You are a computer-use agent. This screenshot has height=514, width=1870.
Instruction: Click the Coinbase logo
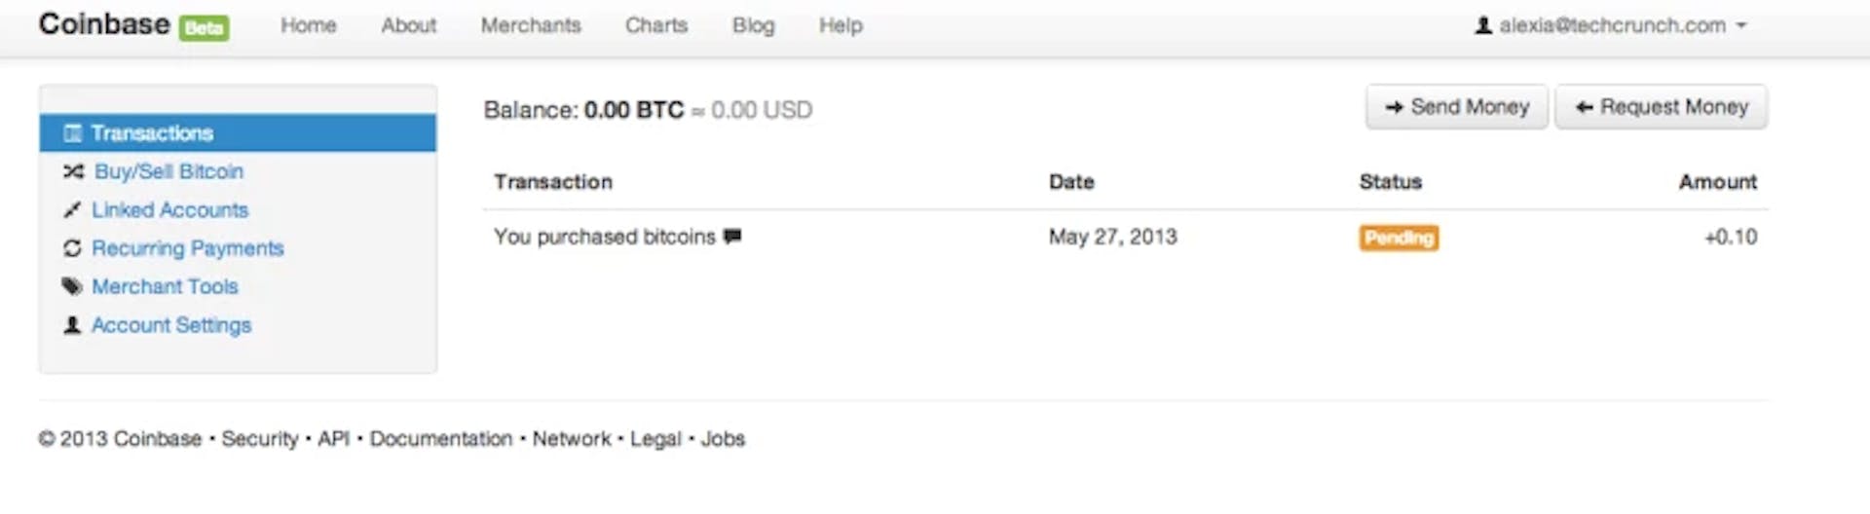pos(104,24)
